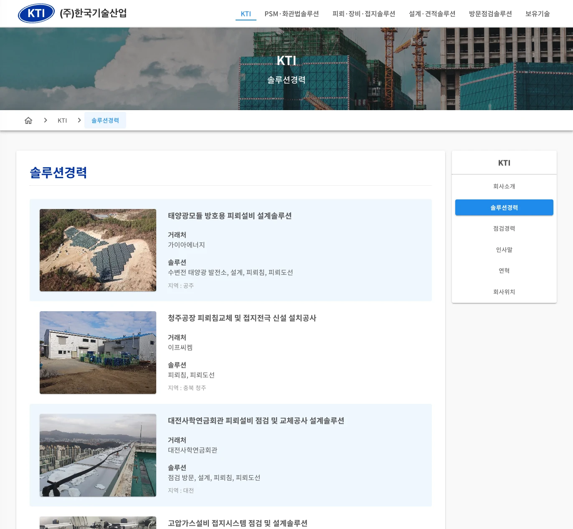Open 인사말 in the sidebar
This screenshot has width=573, height=529.
(x=504, y=250)
